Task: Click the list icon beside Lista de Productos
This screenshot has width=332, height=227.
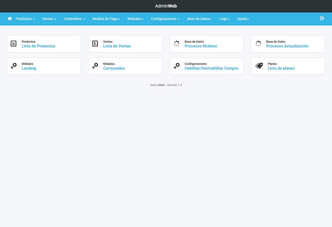Action: [14, 43]
